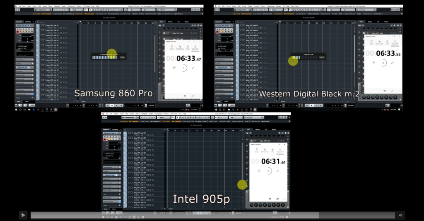Select the Object Selection arrow tool in Samsung window

tap(90, 10)
